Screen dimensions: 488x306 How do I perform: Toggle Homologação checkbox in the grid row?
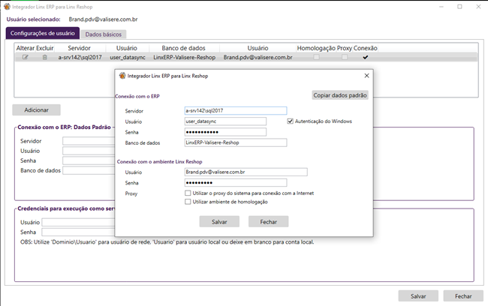pyautogui.click(x=316, y=57)
